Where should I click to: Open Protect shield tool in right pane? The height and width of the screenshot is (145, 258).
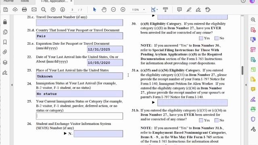[253, 119]
